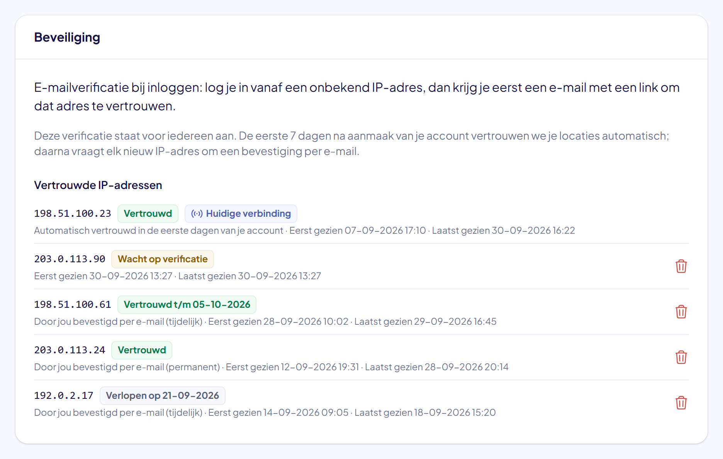Select the IP address 203.0.113.24
Image resolution: width=723 pixels, height=459 pixels.
[x=70, y=350]
